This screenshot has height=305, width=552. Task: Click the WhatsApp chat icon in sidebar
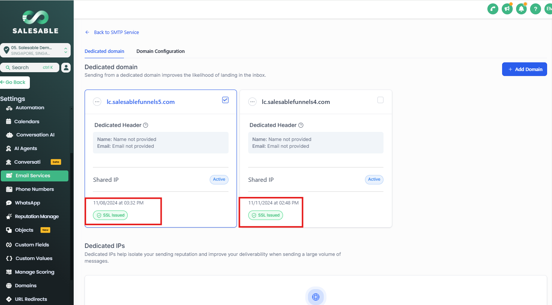(x=9, y=203)
